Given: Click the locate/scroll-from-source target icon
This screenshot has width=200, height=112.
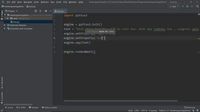Looking at the screenshot, I should pyautogui.click(x=36, y=11).
